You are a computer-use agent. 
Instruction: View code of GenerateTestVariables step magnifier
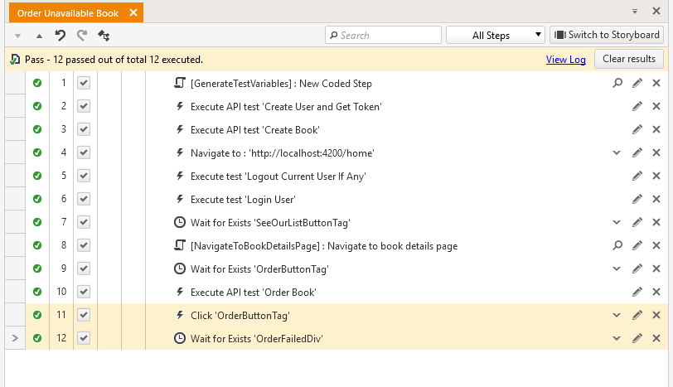coord(617,83)
